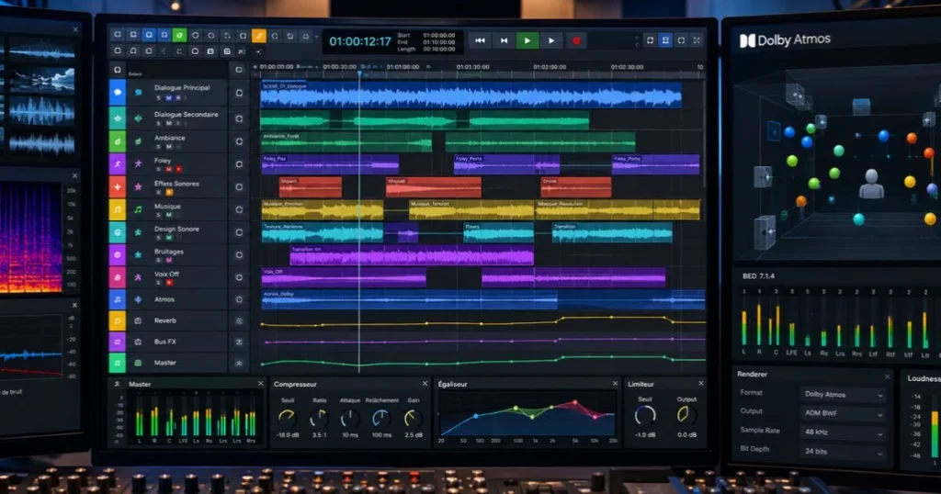
Task: Click Design Sonore track's cyan color tile
Action: [x=118, y=232]
